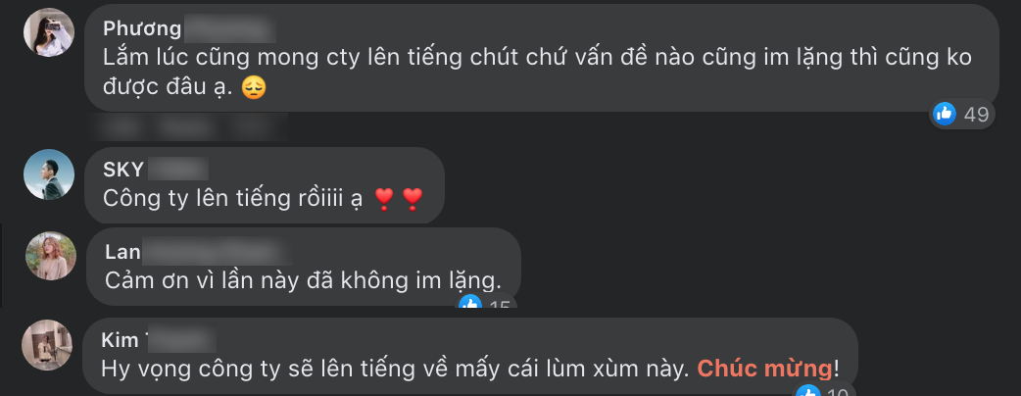Click the heart emojis in SKY's comment
1021x396 pixels.
[399, 198]
